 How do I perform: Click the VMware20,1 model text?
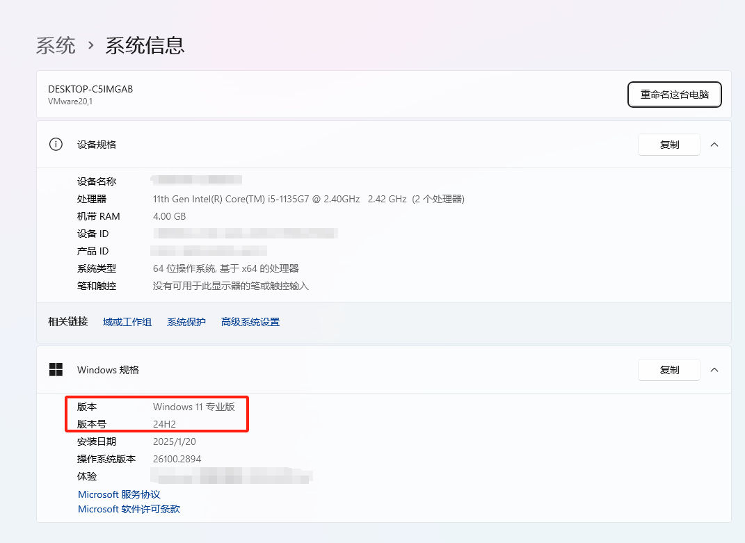70,102
